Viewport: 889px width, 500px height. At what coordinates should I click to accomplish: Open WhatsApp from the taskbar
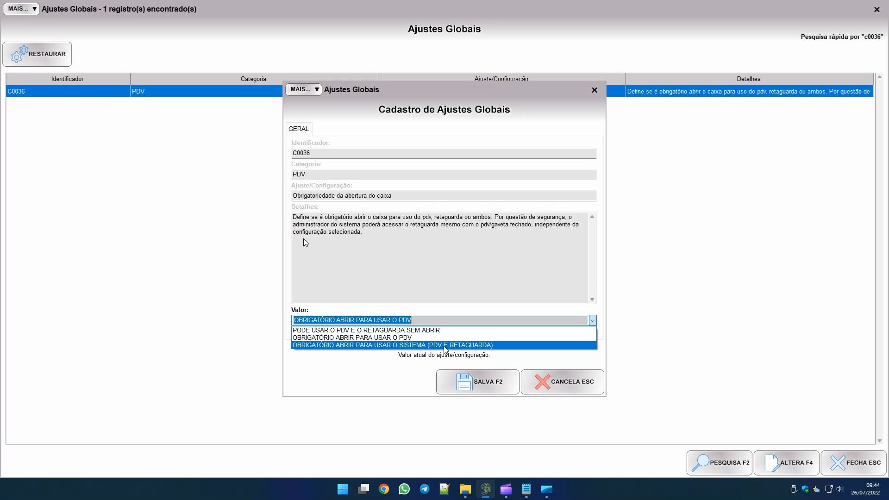(404, 489)
